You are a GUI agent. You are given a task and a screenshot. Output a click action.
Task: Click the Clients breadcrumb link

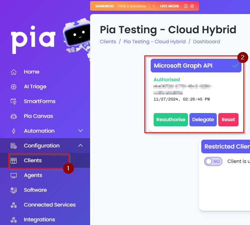(108, 42)
